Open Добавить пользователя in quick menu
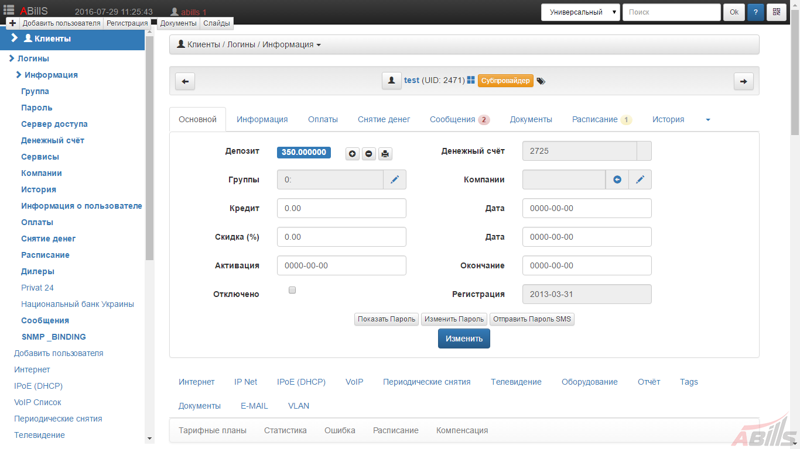 [x=61, y=23]
